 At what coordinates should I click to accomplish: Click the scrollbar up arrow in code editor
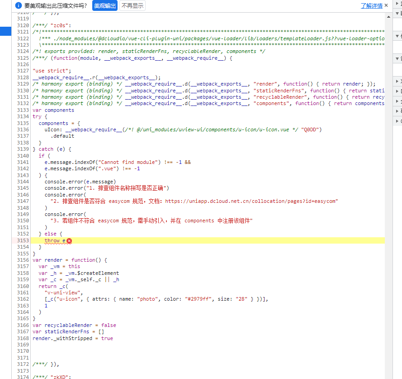[x=388, y=16]
